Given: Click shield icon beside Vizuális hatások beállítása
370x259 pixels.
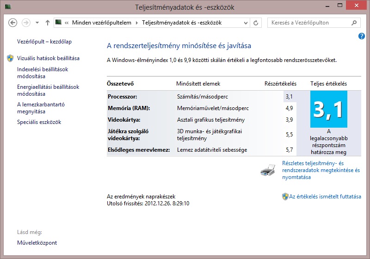Looking at the screenshot, I should click(10, 58).
